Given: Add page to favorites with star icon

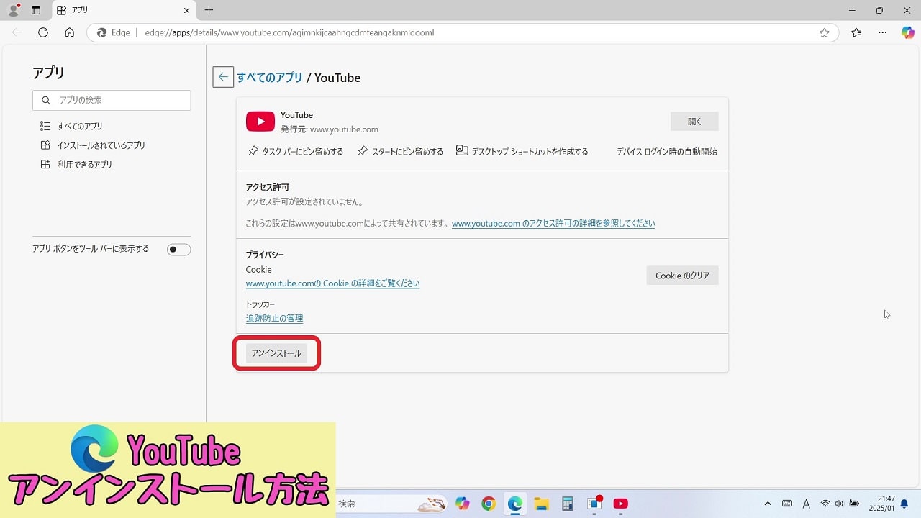Looking at the screenshot, I should (825, 32).
